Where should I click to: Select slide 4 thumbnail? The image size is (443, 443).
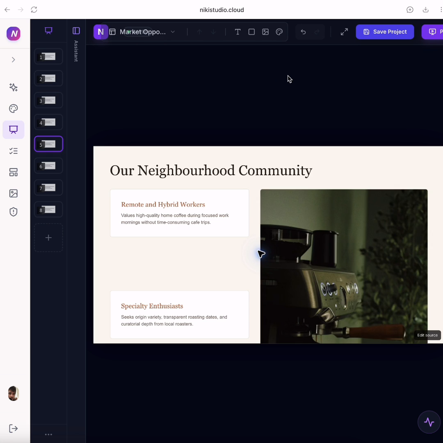coord(48,122)
